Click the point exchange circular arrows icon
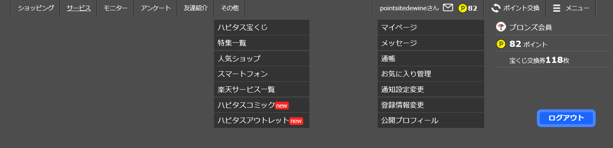Viewport: 613px width, 148px height. [496, 8]
